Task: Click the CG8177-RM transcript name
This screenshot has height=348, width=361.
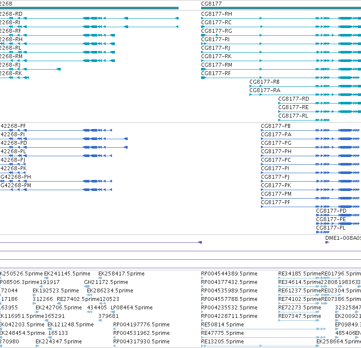Action: 216,65
